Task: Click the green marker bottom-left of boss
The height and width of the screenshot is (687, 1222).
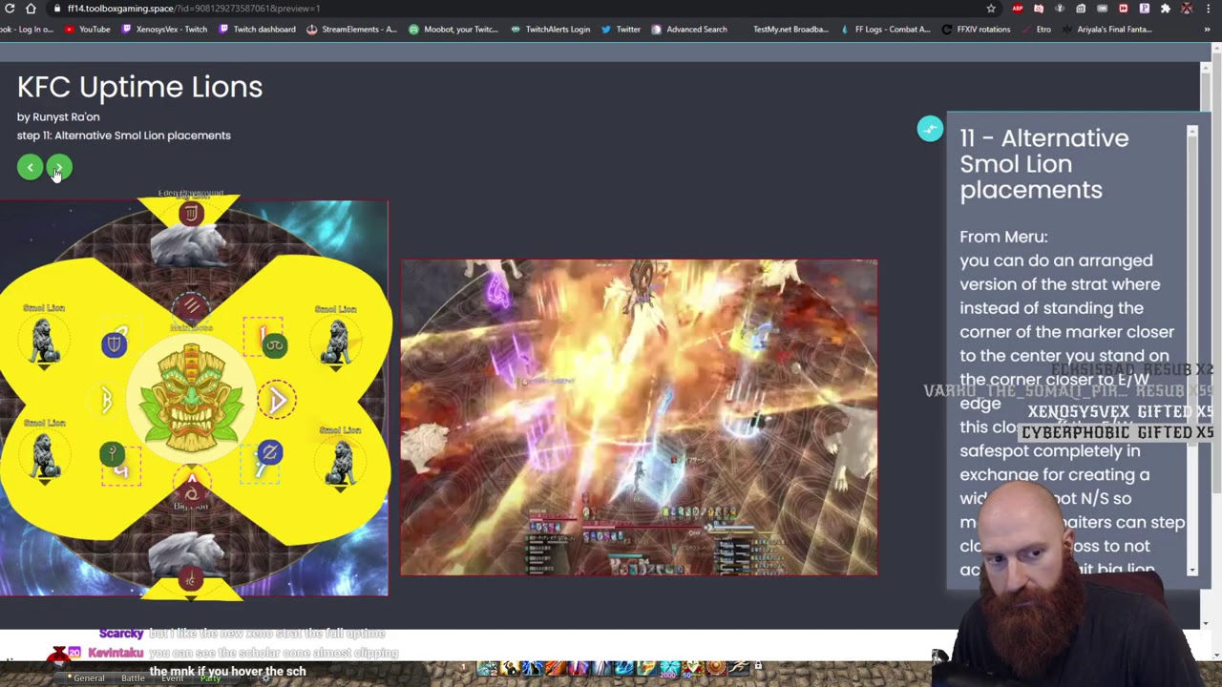Action: click(x=113, y=454)
